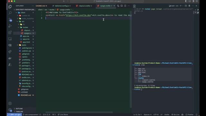The image size is (206, 116).
Task: Open the Remote Explorer view
Action: point(10,39)
